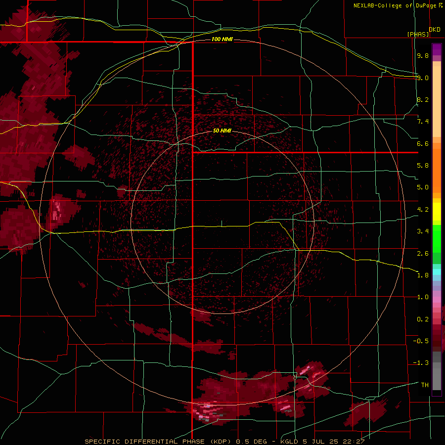Click the 5.0 scale value
The width and height of the screenshot is (445, 445).
(x=423, y=187)
